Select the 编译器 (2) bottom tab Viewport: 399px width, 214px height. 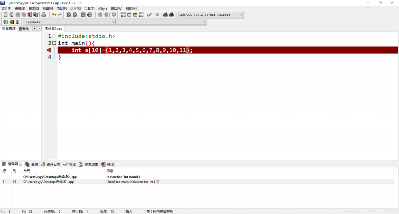coord(12,164)
